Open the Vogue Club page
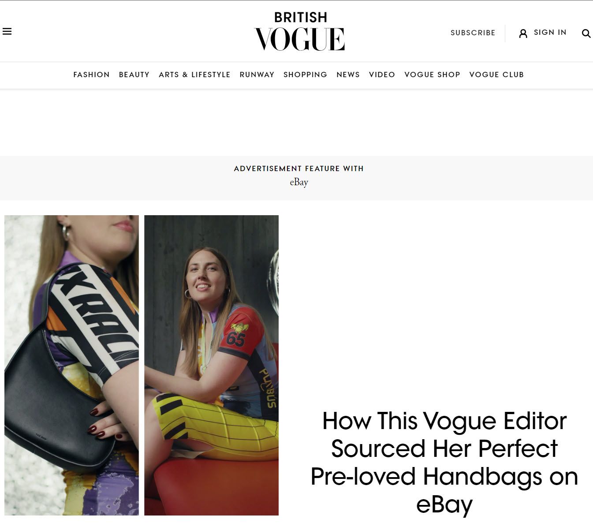 (x=496, y=75)
